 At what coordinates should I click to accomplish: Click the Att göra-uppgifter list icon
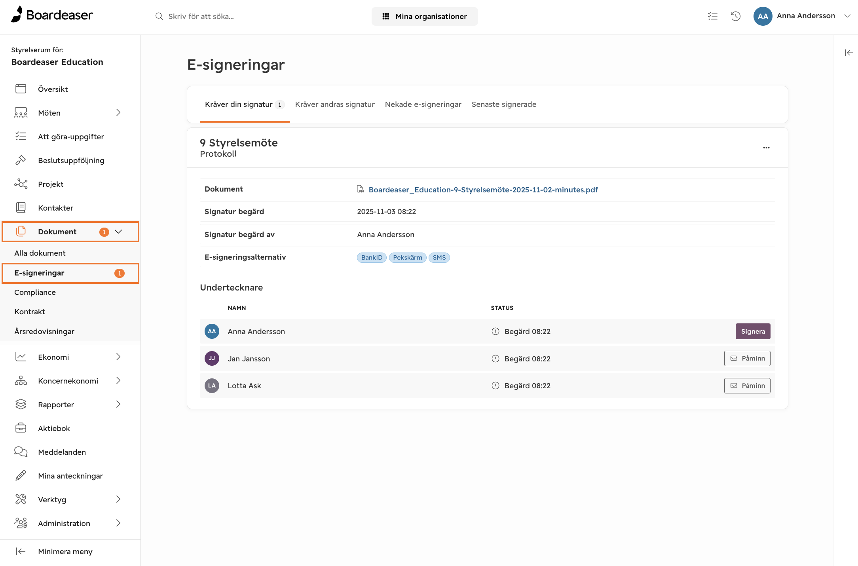(x=21, y=136)
